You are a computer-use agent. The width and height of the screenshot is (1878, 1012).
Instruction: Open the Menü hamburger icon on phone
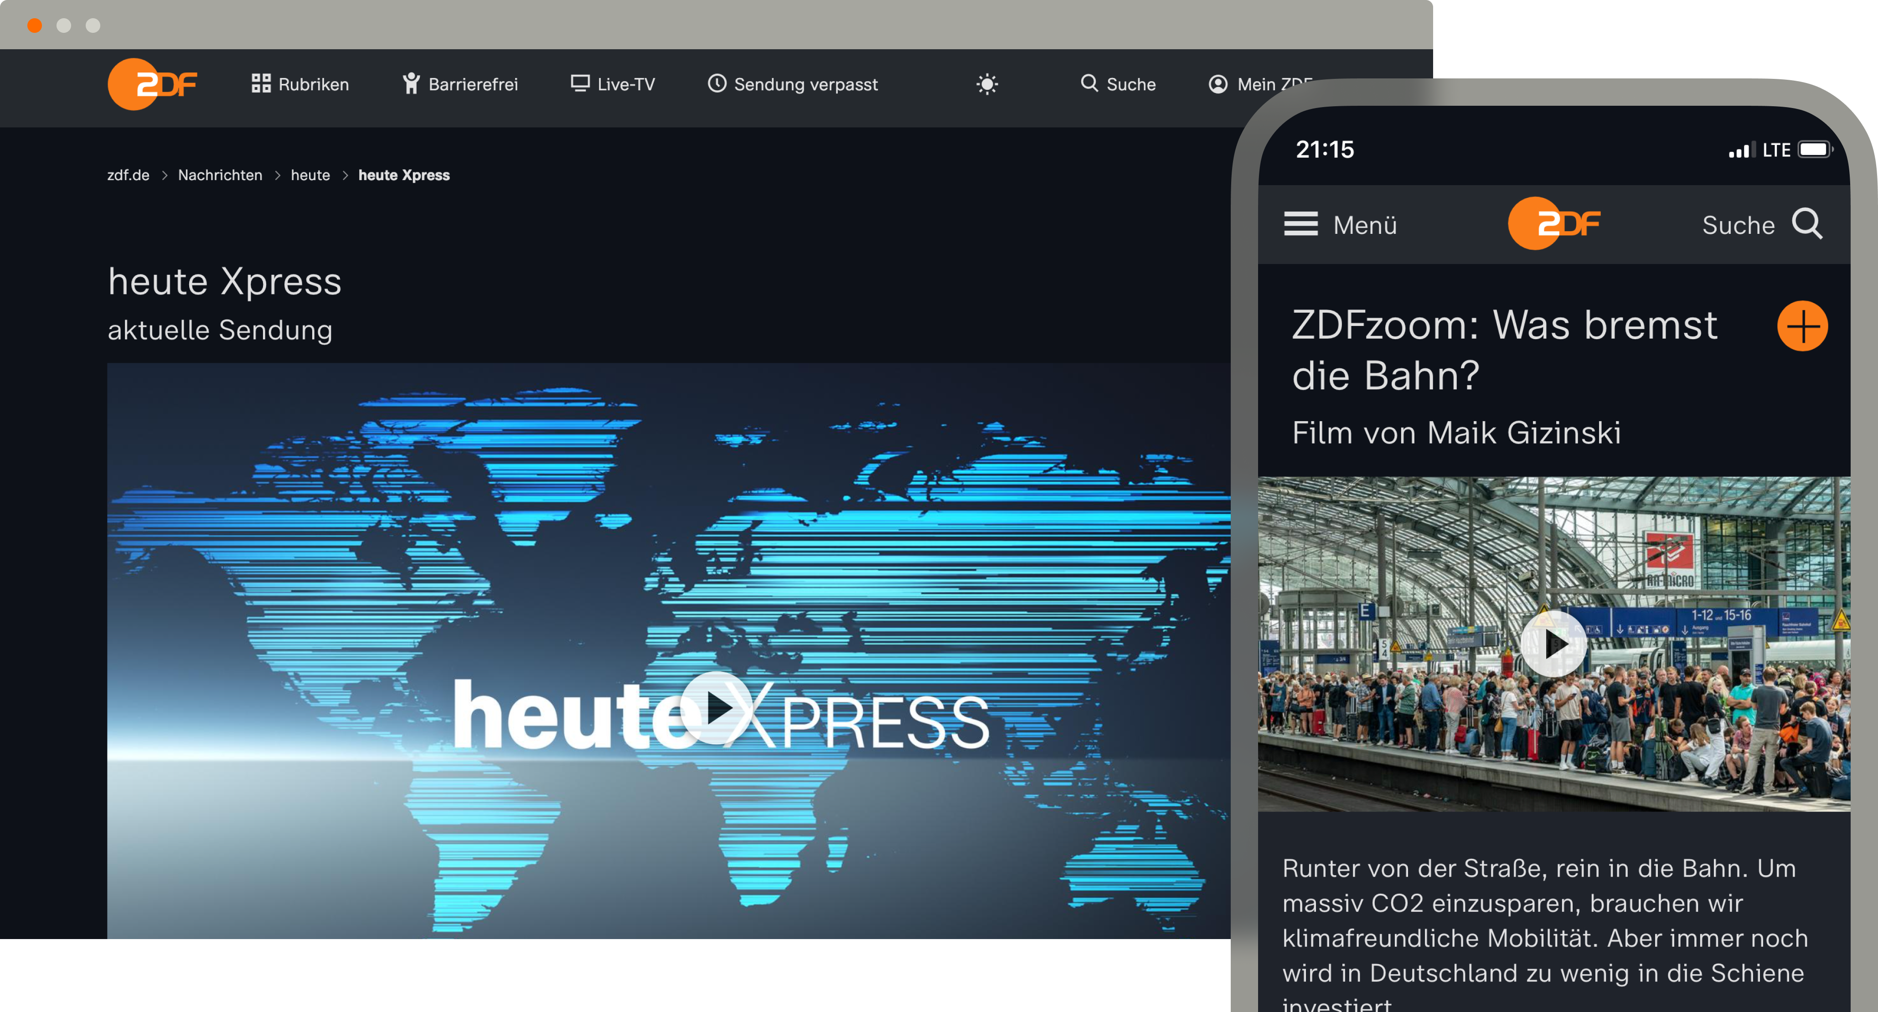(1300, 224)
